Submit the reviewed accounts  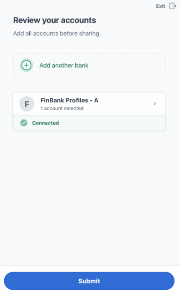pyautogui.click(x=89, y=281)
